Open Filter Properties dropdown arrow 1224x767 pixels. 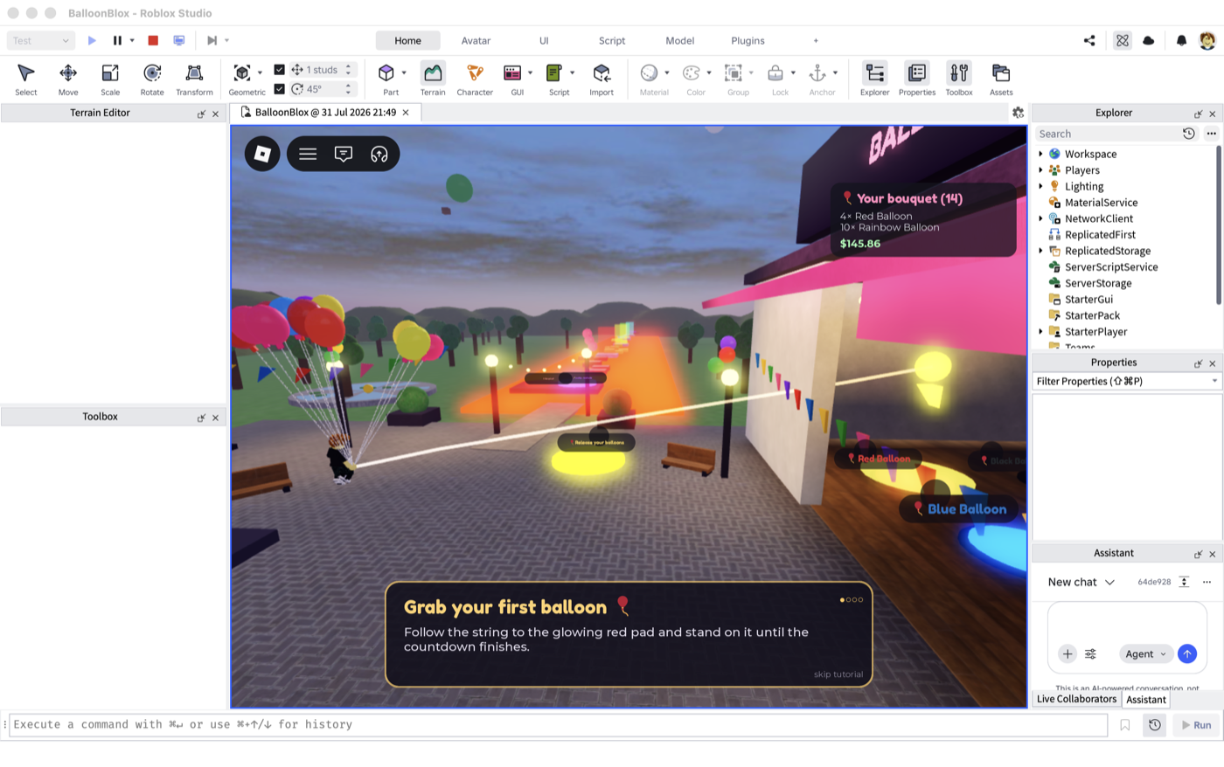click(1214, 382)
